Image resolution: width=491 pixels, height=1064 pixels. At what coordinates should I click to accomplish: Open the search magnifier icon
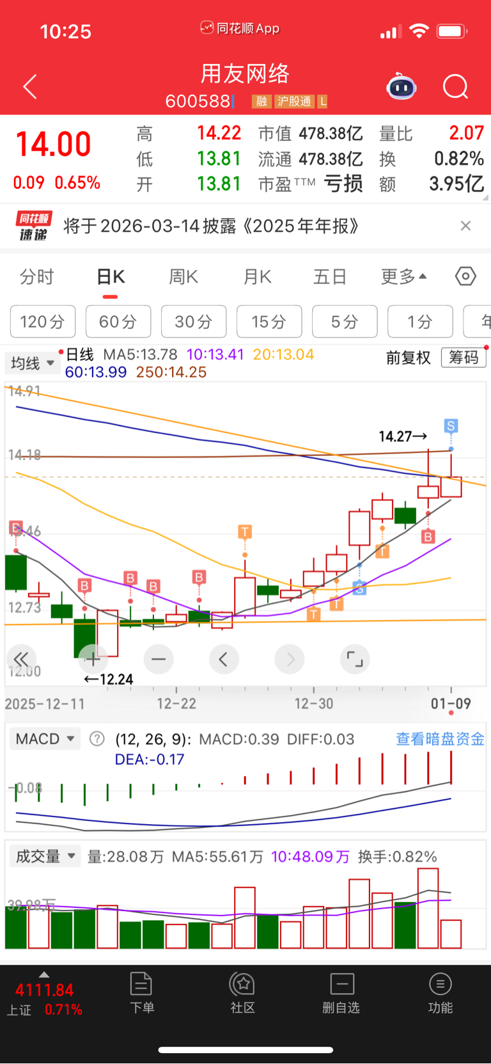click(456, 86)
